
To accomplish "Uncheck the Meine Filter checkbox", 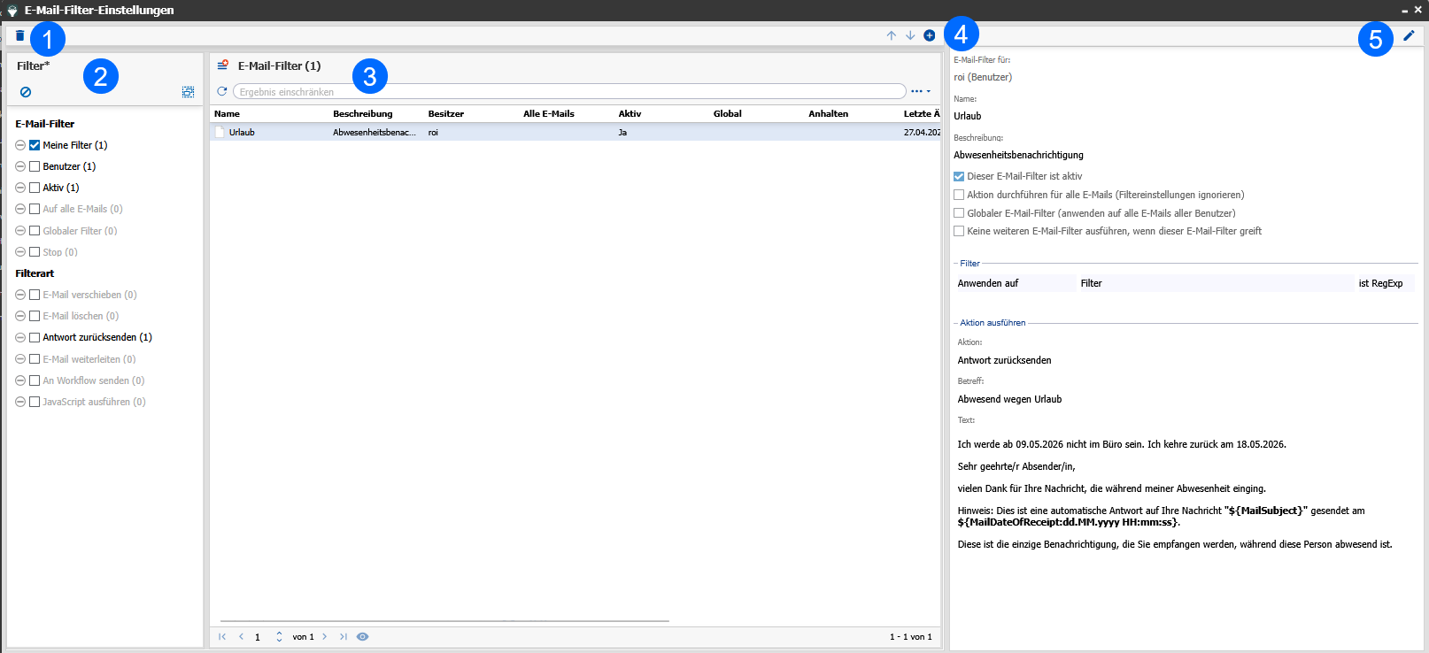I will point(35,145).
